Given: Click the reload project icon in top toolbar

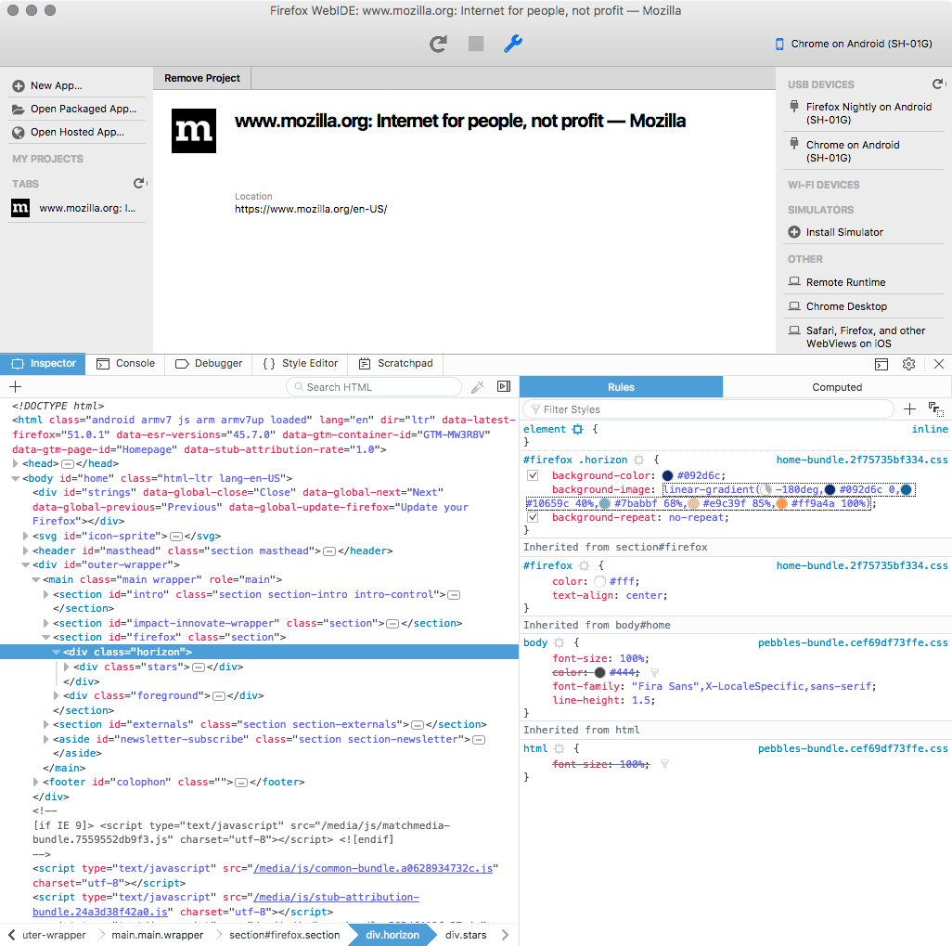Looking at the screenshot, I should tap(438, 44).
